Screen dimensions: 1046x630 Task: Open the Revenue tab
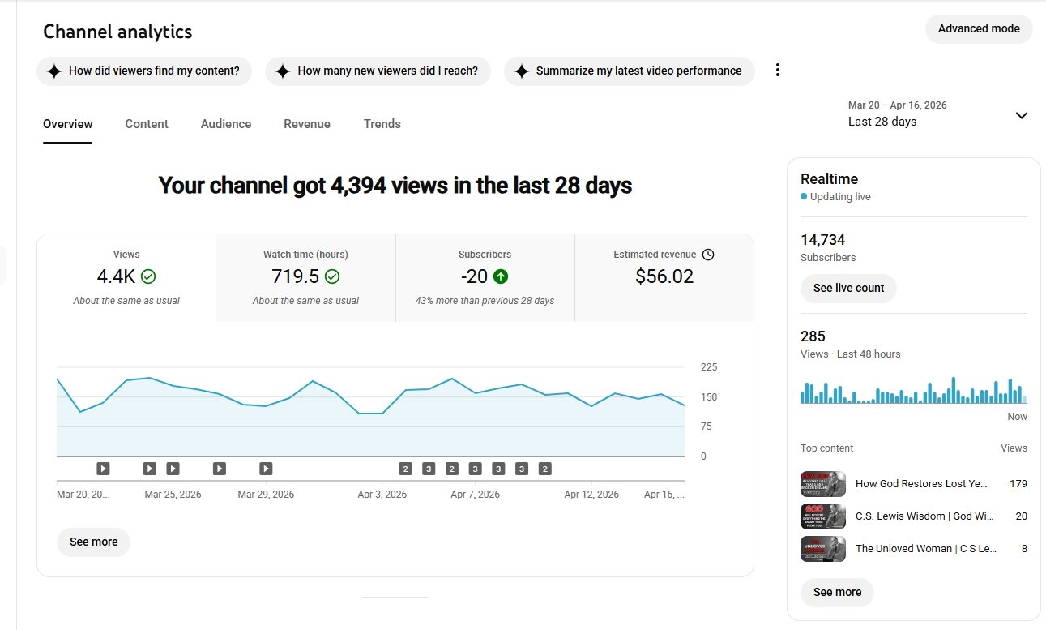click(x=307, y=124)
